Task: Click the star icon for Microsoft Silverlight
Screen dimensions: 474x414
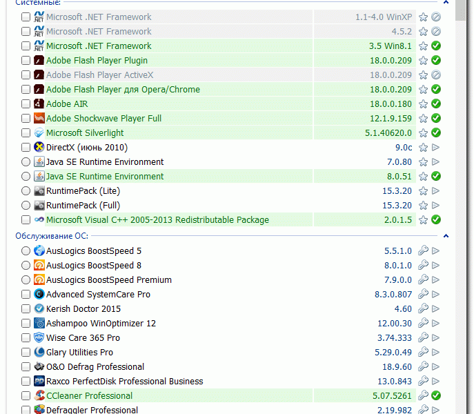Action: [423, 132]
